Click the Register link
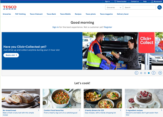Screen dimensions: 163x117 pyautogui.click(x=108, y=27)
